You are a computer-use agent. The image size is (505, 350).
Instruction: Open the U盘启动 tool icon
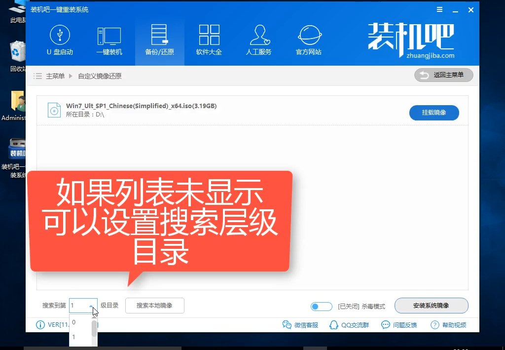pos(60,36)
